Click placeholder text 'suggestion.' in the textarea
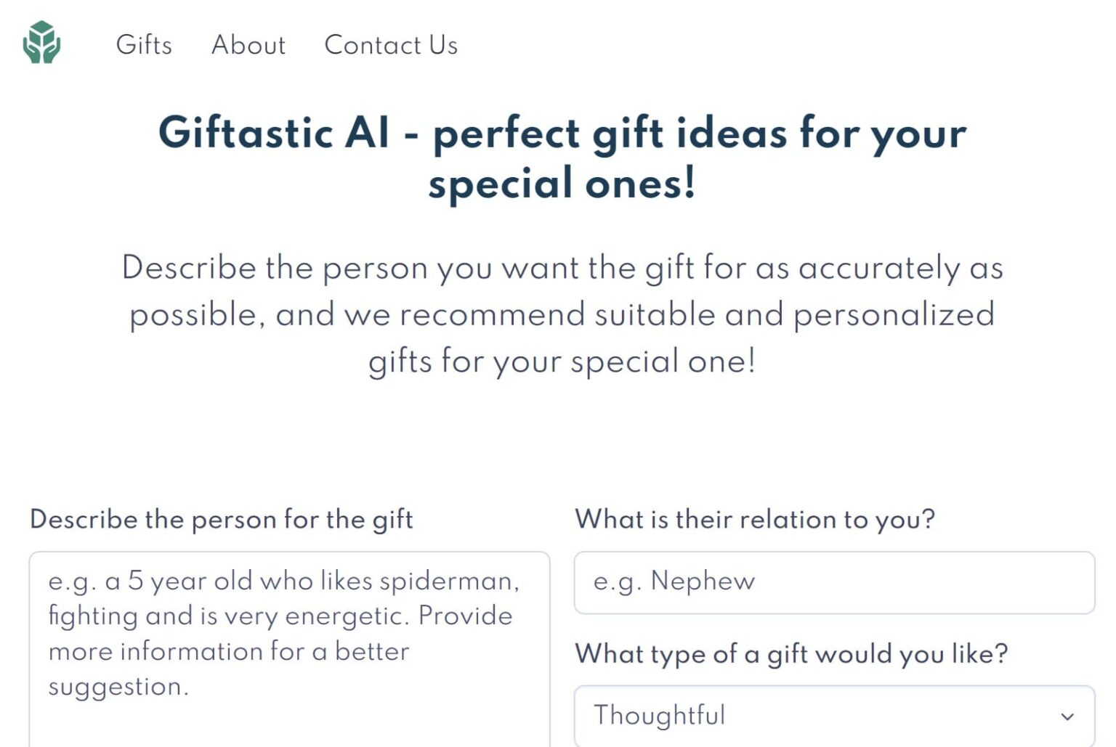The height and width of the screenshot is (747, 1116). [x=118, y=687]
